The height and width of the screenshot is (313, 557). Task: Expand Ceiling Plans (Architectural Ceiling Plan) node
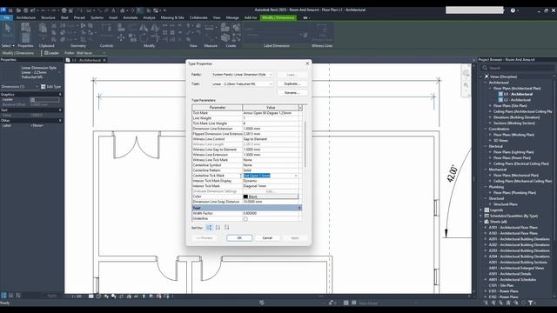[x=490, y=111]
